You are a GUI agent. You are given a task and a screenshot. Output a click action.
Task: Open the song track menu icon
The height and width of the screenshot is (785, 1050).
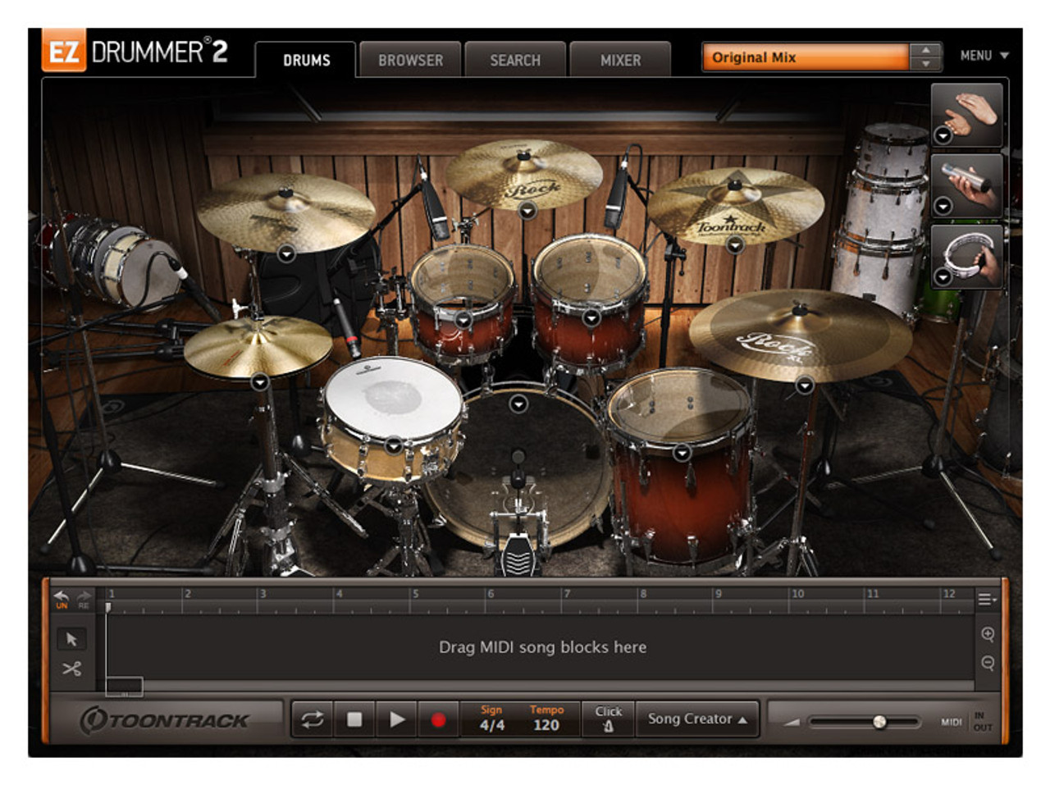tap(987, 600)
